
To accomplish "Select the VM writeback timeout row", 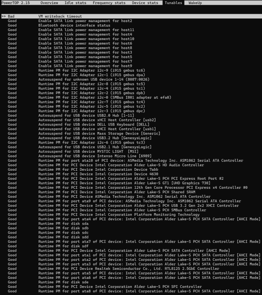I will [131, 16].
